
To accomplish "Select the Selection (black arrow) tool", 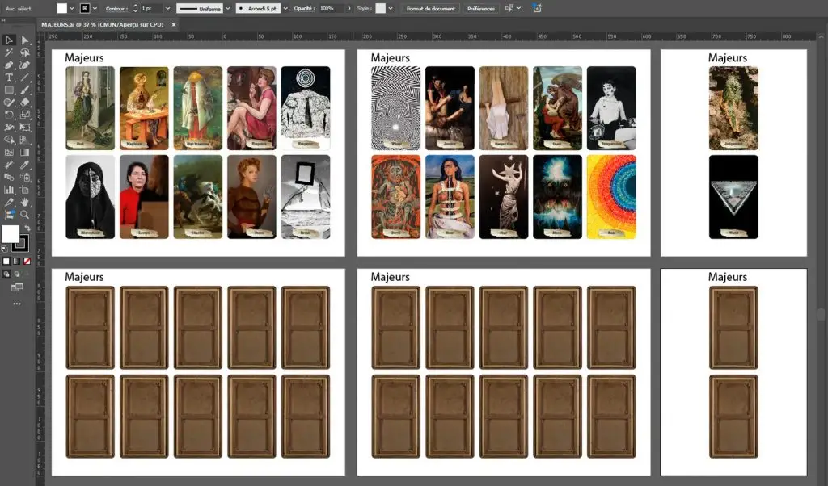I will click(9, 40).
